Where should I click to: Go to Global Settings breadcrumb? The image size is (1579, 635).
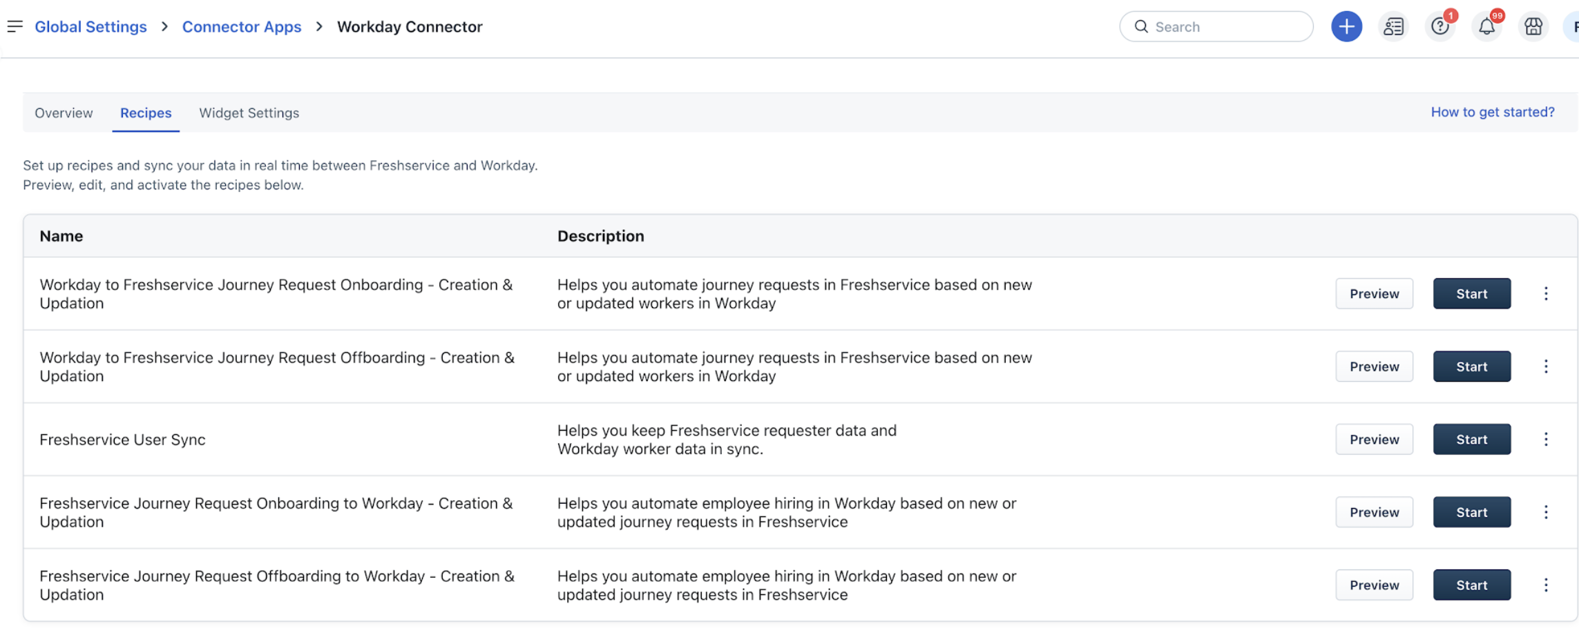90,26
